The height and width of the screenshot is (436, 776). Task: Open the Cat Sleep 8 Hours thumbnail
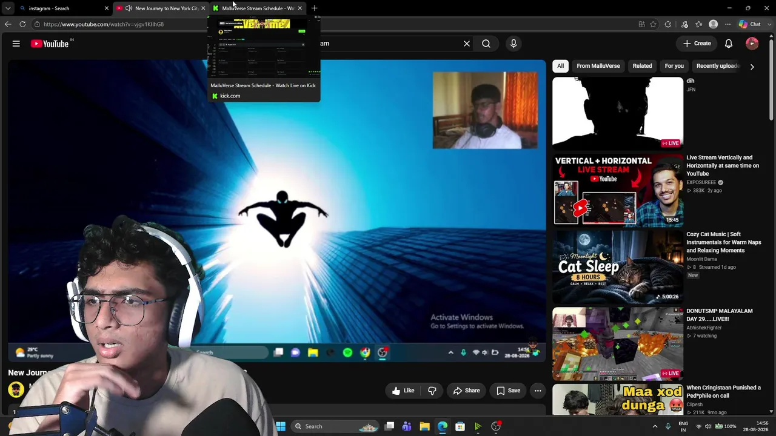(618, 267)
